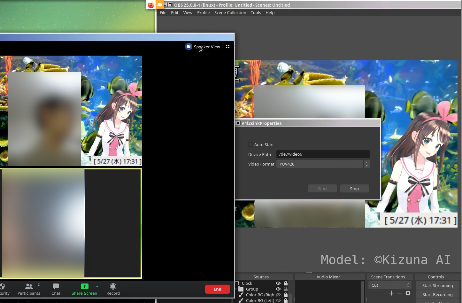Click Start Streaming in OBS

coord(437,285)
